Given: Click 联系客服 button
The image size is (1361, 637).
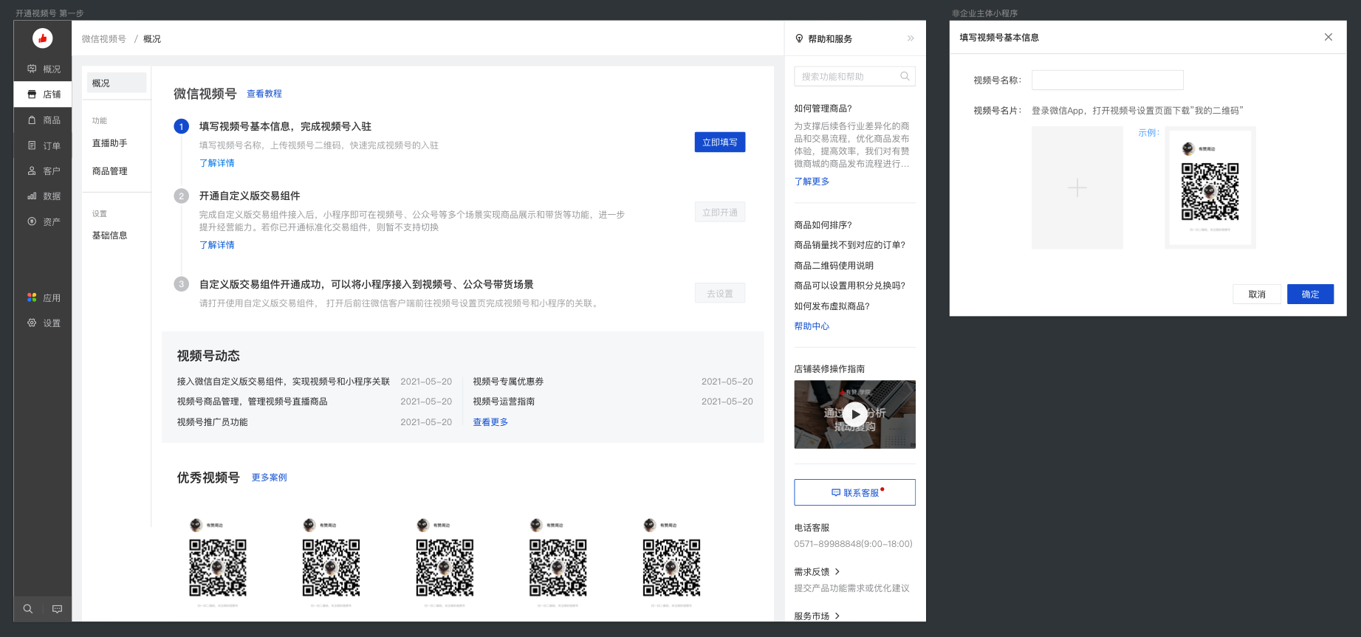Looking at the screenshot, I should (854, 492).
